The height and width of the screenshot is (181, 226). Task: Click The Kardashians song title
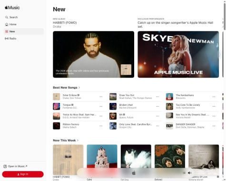tap(185, 95)
